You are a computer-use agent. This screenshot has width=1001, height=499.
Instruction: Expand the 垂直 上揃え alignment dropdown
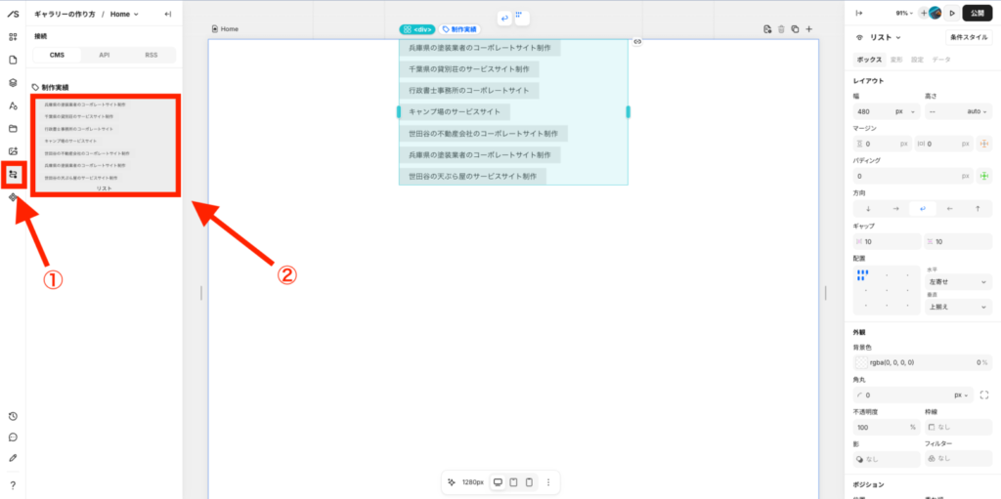[x=950, y=307]
